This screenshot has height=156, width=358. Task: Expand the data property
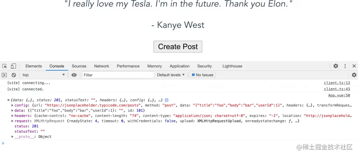(x=13, y=110)
